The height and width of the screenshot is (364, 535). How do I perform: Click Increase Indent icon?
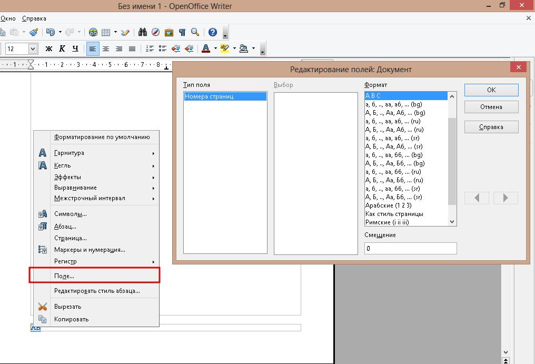[x=189, y=49]
